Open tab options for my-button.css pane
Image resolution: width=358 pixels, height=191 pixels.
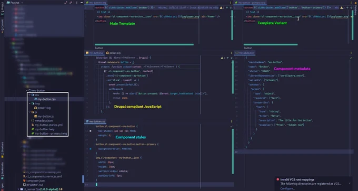coord(231,121)
